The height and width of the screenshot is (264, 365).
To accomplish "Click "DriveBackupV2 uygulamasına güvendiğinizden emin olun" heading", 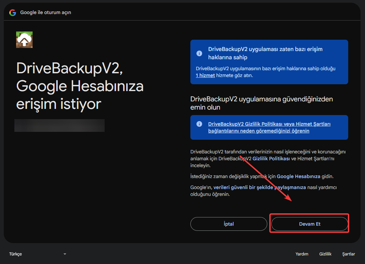I will pos(261,103).
